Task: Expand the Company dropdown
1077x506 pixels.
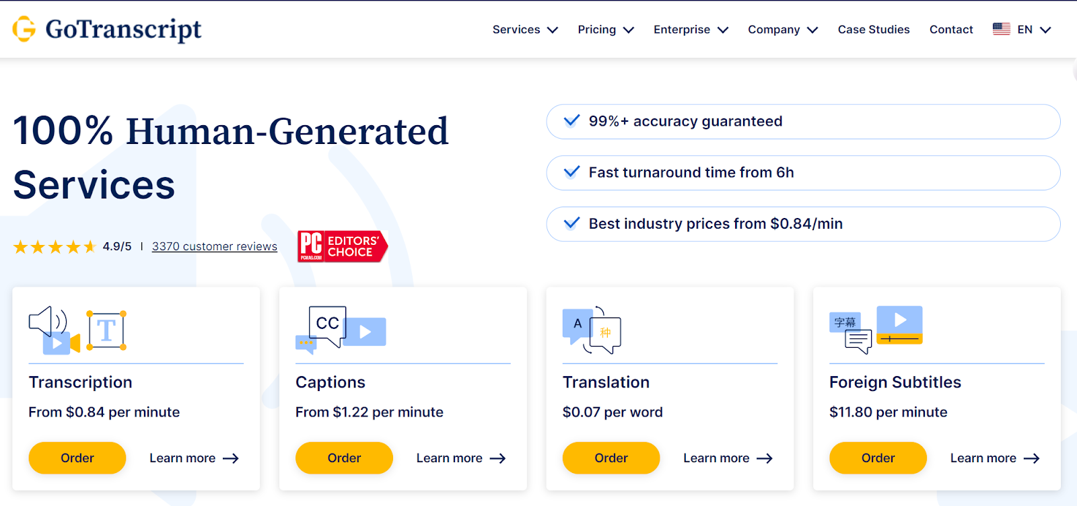Action: (x=781, y=30)
